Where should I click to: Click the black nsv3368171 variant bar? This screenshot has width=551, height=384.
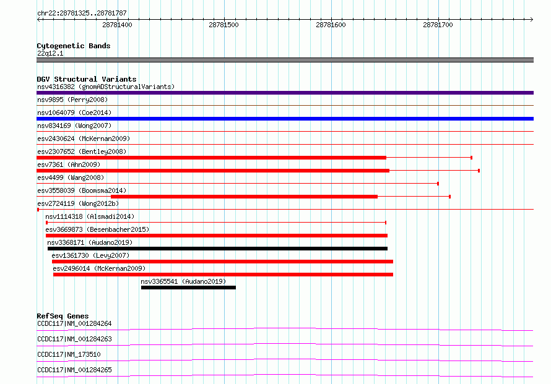pos(217,249)
